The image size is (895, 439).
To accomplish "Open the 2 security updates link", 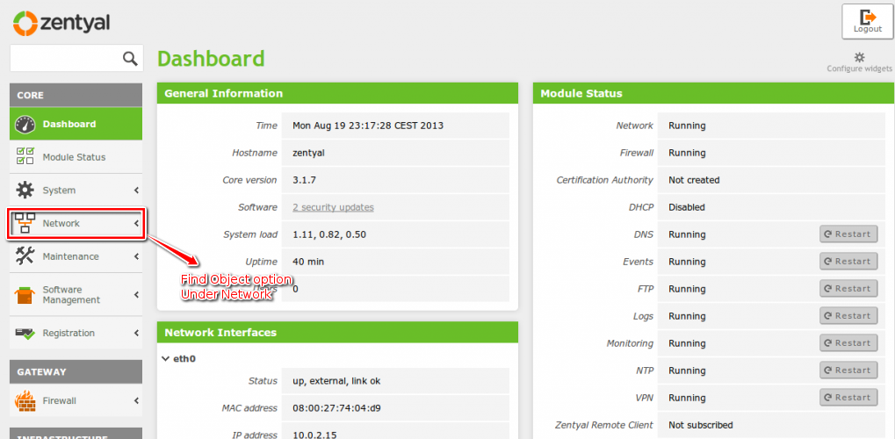I will 334,207.
